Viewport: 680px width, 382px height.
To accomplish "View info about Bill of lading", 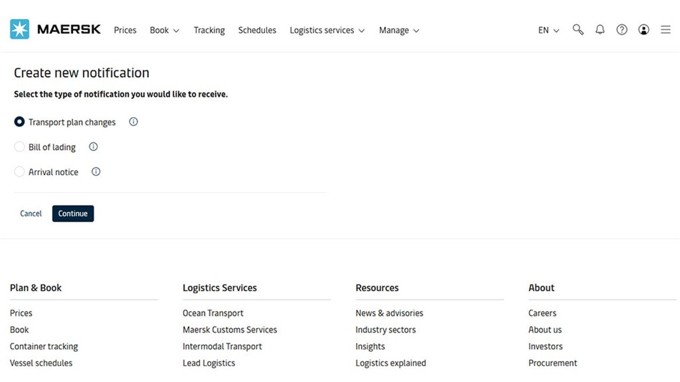I will click(93, 146).
